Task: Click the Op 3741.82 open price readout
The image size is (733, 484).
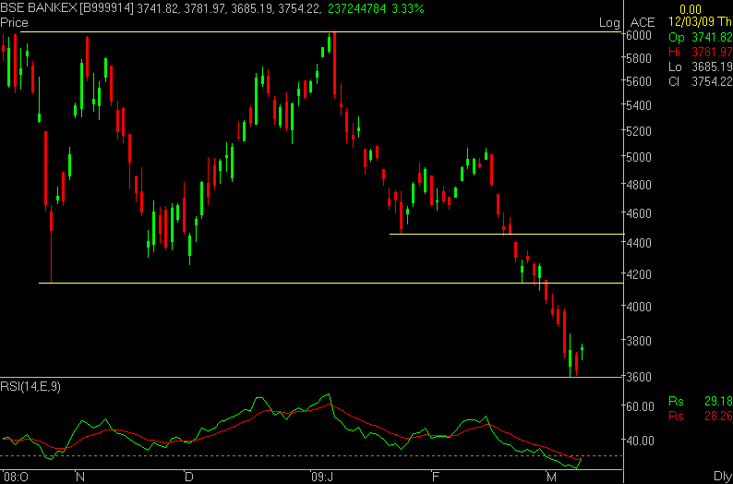Action: (701, 38)
